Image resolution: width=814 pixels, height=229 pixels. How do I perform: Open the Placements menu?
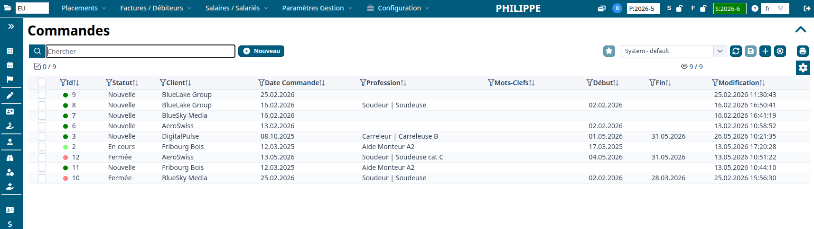84,8
